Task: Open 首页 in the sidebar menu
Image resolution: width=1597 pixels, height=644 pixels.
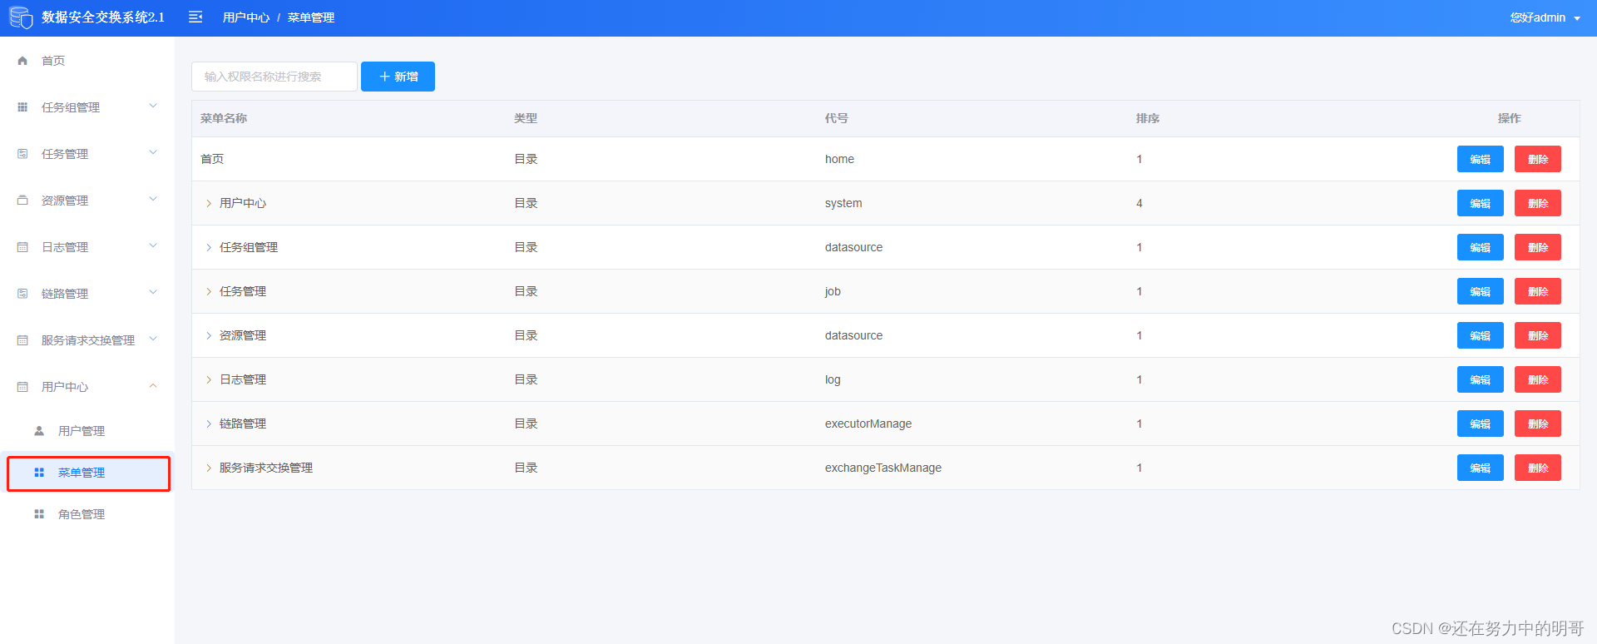Action: (87, 61)
